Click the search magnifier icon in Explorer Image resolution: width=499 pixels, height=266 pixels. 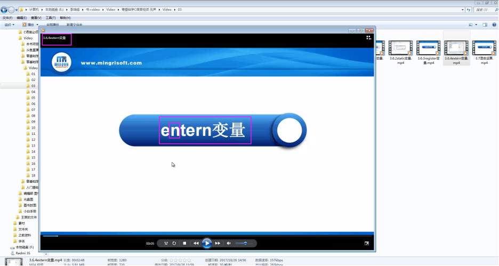pos(496,10)
